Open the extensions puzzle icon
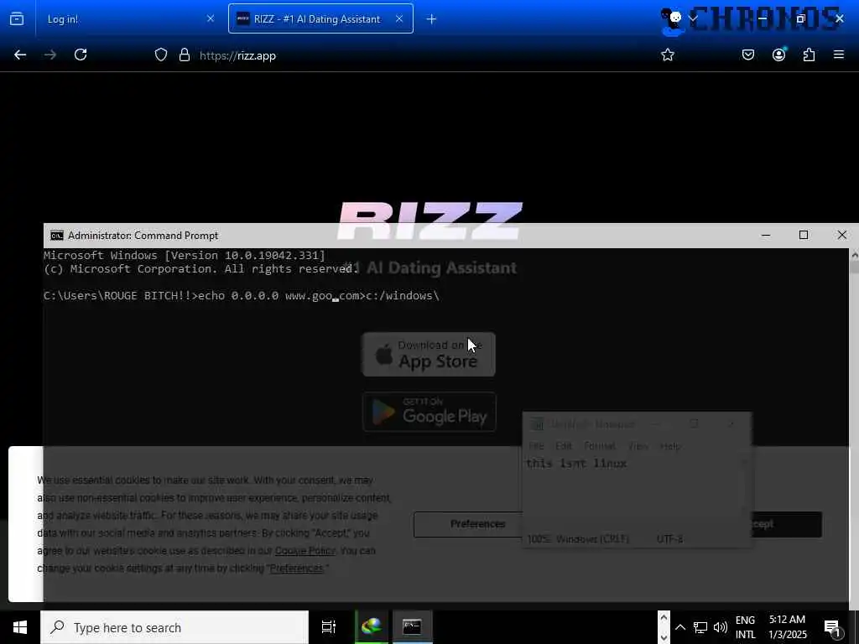The image size is (859, 644). tap(809, 55)
